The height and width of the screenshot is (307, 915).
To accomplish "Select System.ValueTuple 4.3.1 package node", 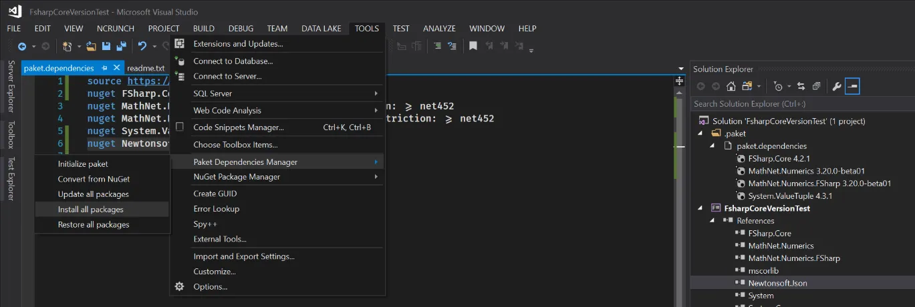I will (x=790, y=196).
